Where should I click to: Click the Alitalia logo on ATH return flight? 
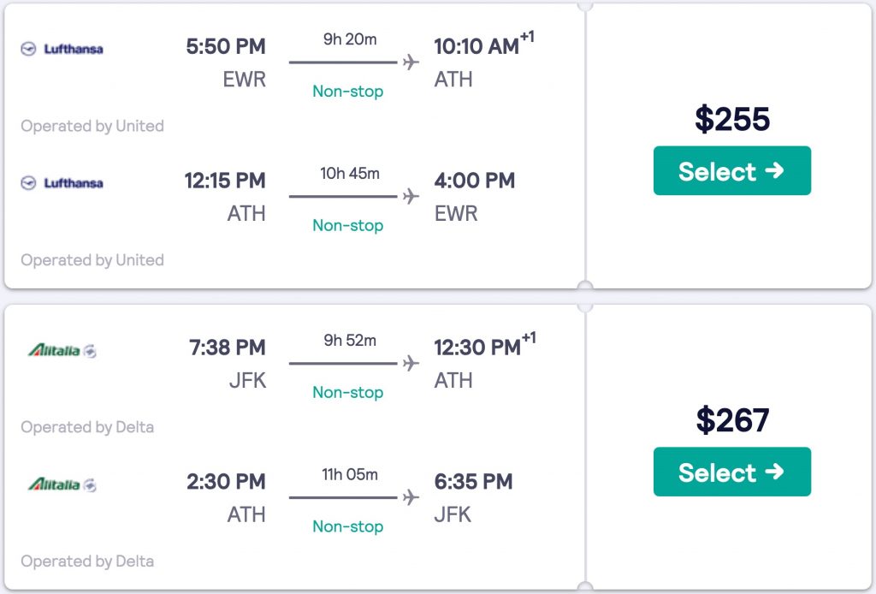coord(62,484)
